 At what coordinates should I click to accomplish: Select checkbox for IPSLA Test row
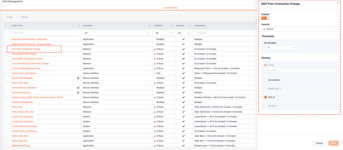coord(7,107)
